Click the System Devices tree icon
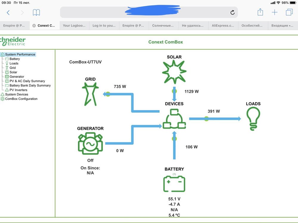Image resolution: width=298 pixels, height=223 pixels. pyautogui.click(x=2, y=94)
